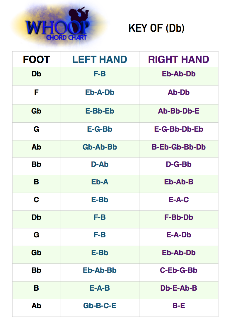Click the WHOOP Chord Chart logo
This screenshot has width=232, height=329.
57,27
